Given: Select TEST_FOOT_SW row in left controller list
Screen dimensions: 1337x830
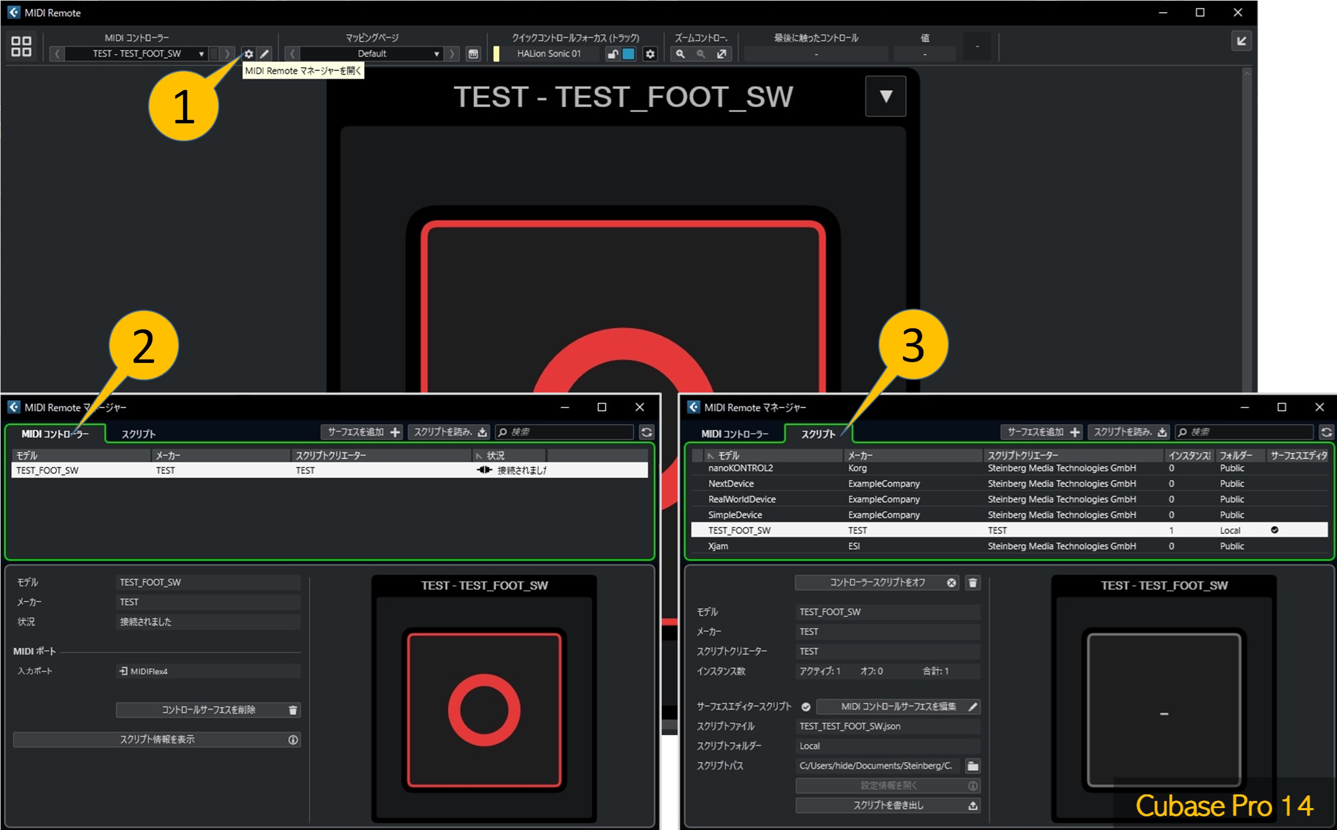Looking at the screenshot, I should (x=329, y=470).
